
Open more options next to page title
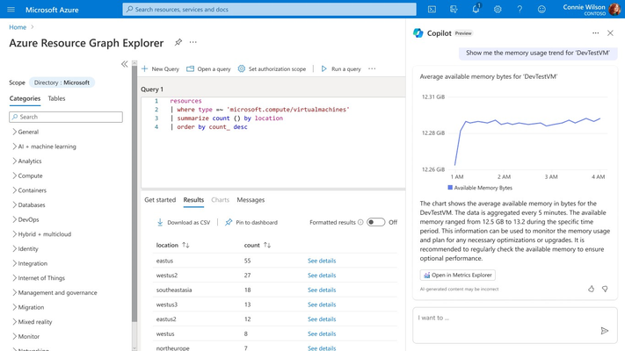(193, 42)
